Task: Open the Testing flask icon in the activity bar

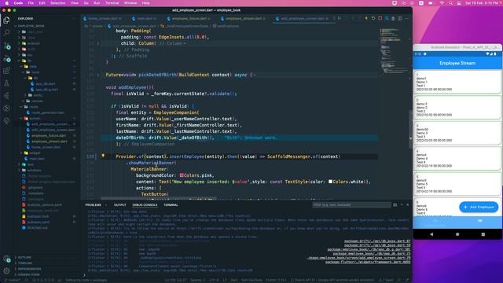Action: 6,83
